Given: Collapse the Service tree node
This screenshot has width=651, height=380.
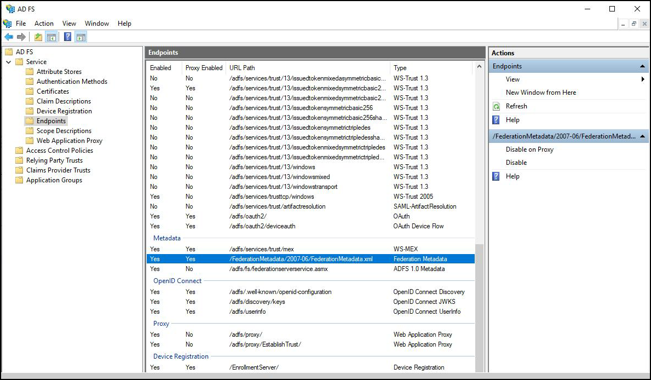Looking at the screenshot, I should point(9,62).
